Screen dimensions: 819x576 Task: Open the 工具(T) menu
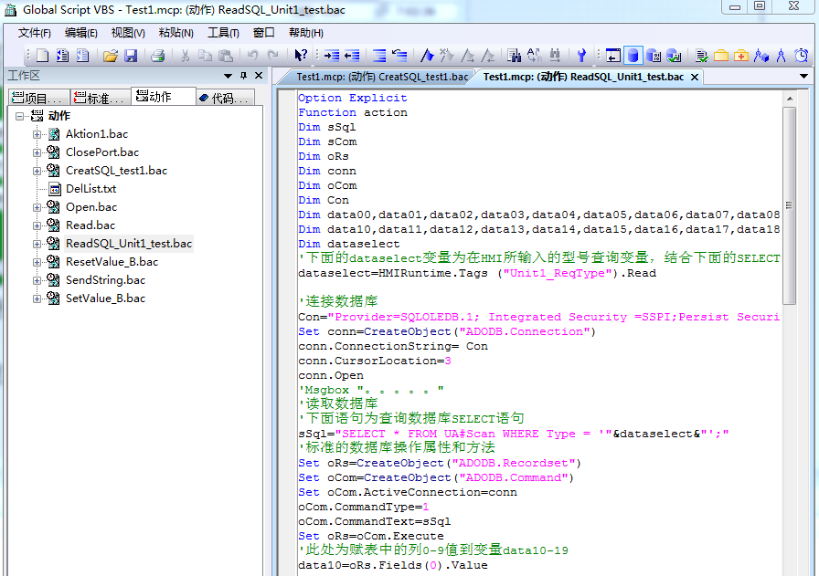(x=224, y=33)
